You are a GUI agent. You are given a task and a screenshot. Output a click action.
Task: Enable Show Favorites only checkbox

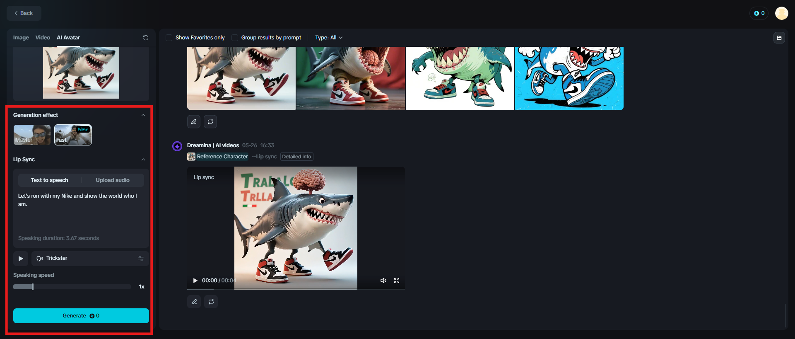[169, 38]
